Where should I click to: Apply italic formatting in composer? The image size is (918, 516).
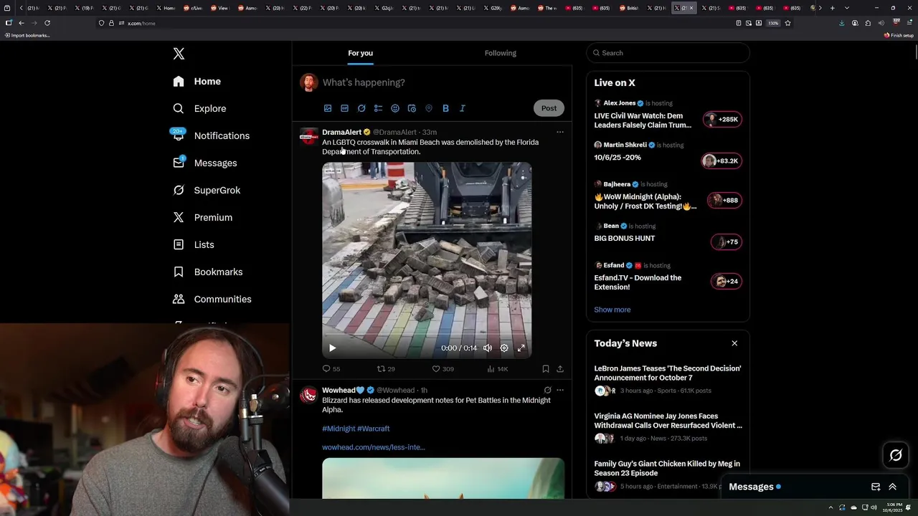click(x=463, y=108)
